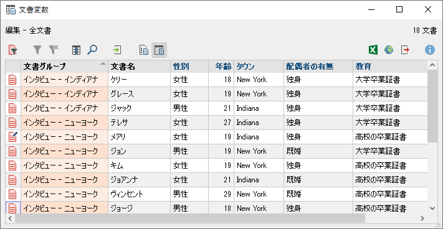Export the table with the Excel icon
Screen dimensions: 443x229
tap(373, 50)
